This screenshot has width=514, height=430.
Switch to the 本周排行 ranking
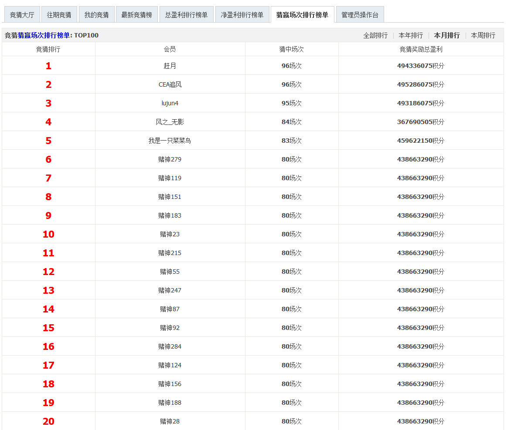483,36
